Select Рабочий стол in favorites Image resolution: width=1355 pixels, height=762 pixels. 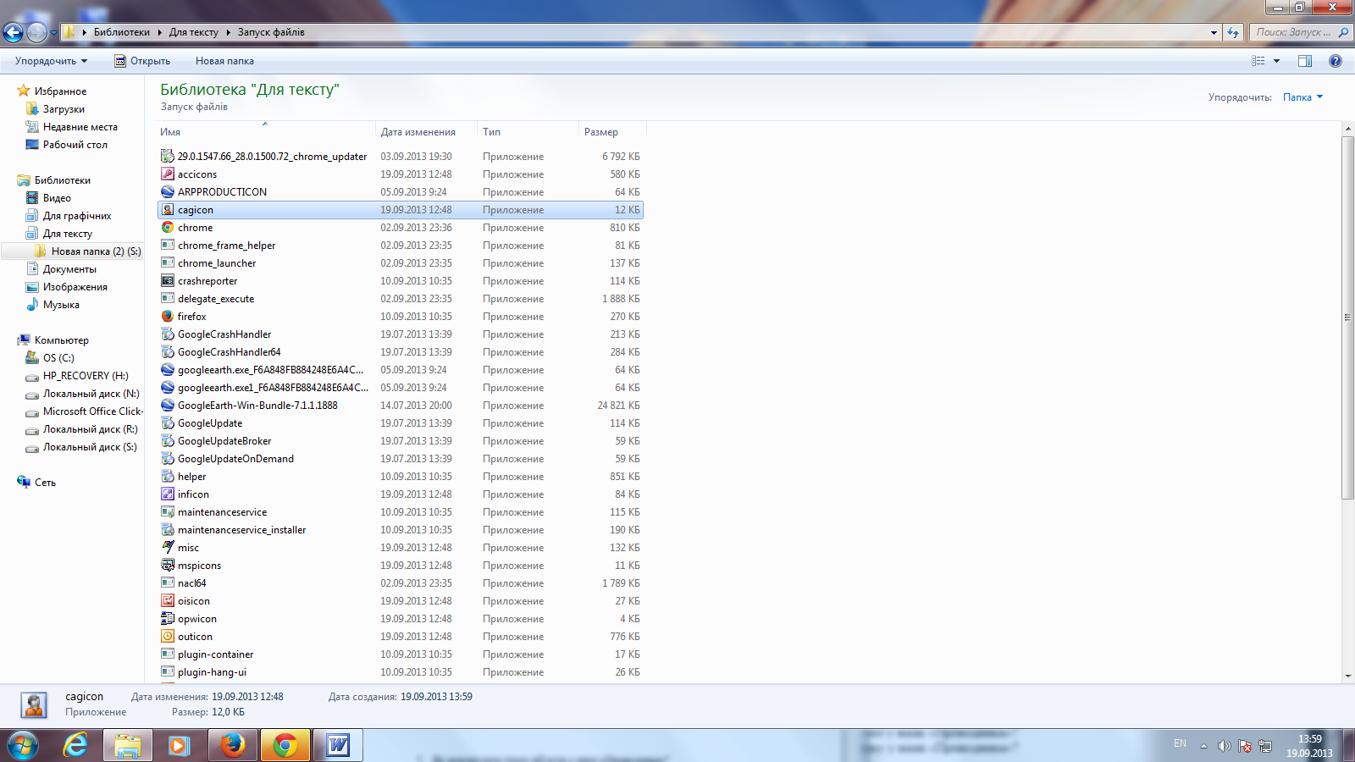(x=75, y=145)
